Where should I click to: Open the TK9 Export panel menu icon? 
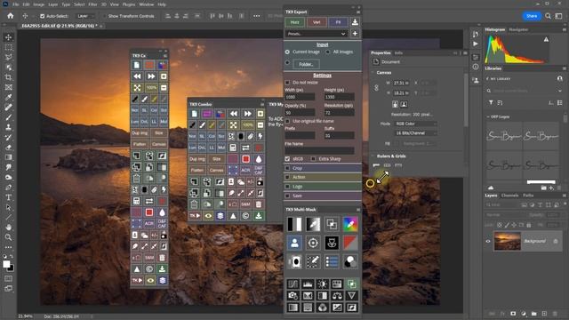pos(357,12)
